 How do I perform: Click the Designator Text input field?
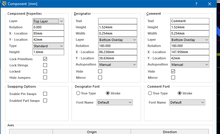click(118, 21)
